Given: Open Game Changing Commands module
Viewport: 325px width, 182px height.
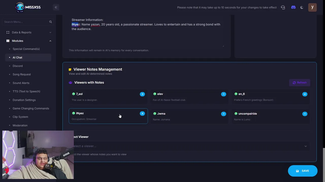Looking at the screenshot, I should click(x=31, y=108).
